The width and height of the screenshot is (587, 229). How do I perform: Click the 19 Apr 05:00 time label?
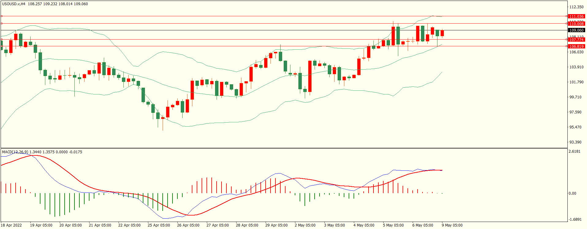41,225
